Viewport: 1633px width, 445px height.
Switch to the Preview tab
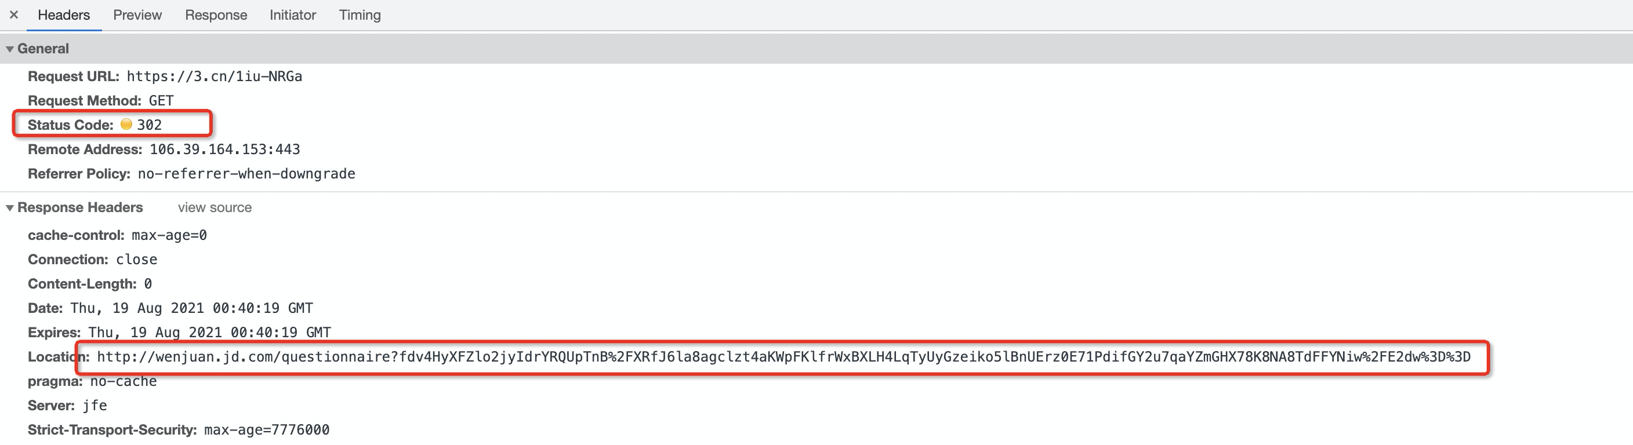[x=137, y=15]
